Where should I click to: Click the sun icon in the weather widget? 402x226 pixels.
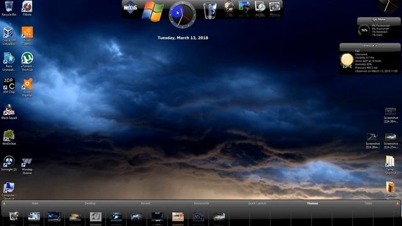(x=347, y=59)
